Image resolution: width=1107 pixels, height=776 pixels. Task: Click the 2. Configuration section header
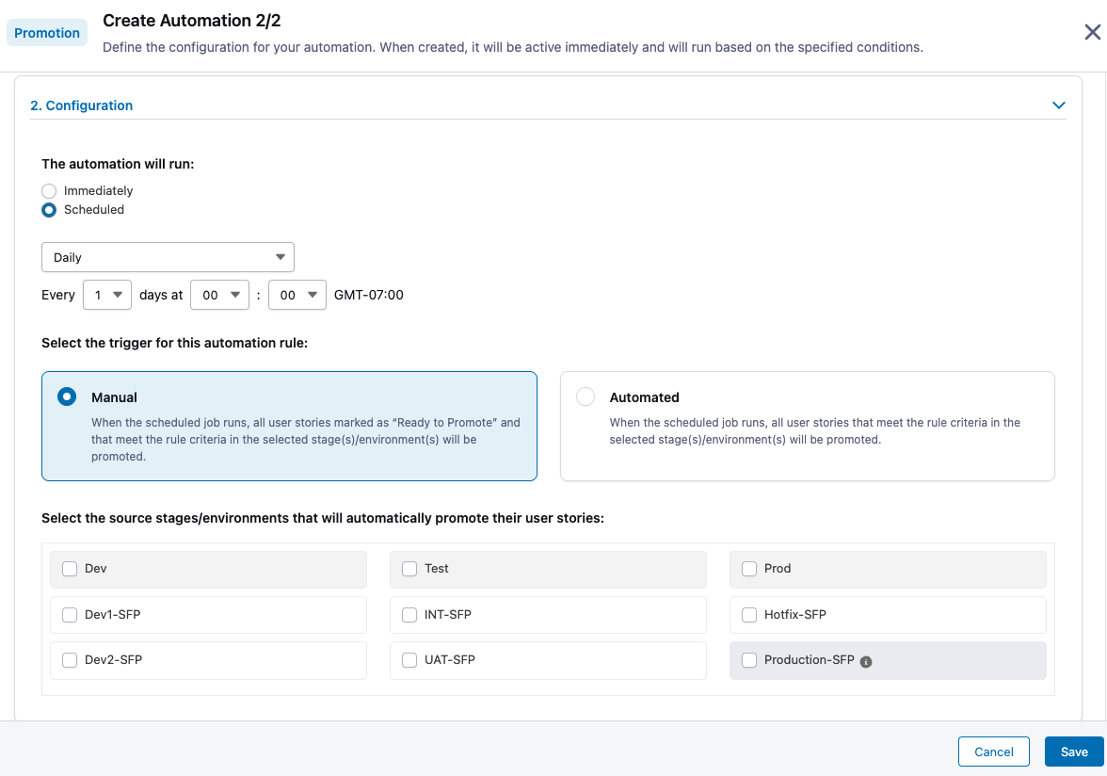[81, 105]
